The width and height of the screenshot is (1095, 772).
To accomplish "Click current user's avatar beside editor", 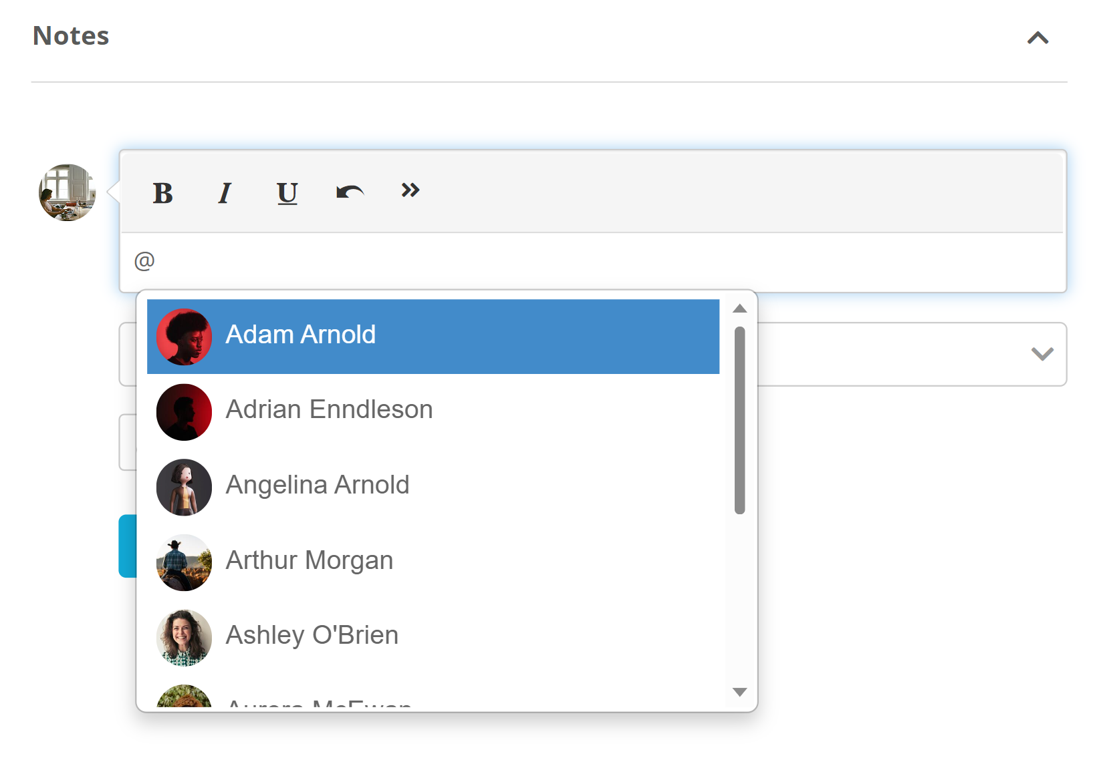I will [67, 192].
